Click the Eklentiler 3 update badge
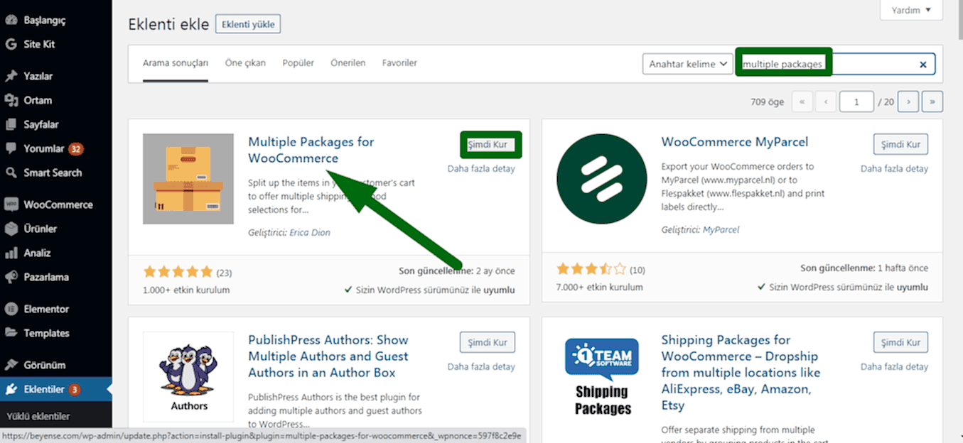The height and width of the screenshot is (443, 963). 75,390
